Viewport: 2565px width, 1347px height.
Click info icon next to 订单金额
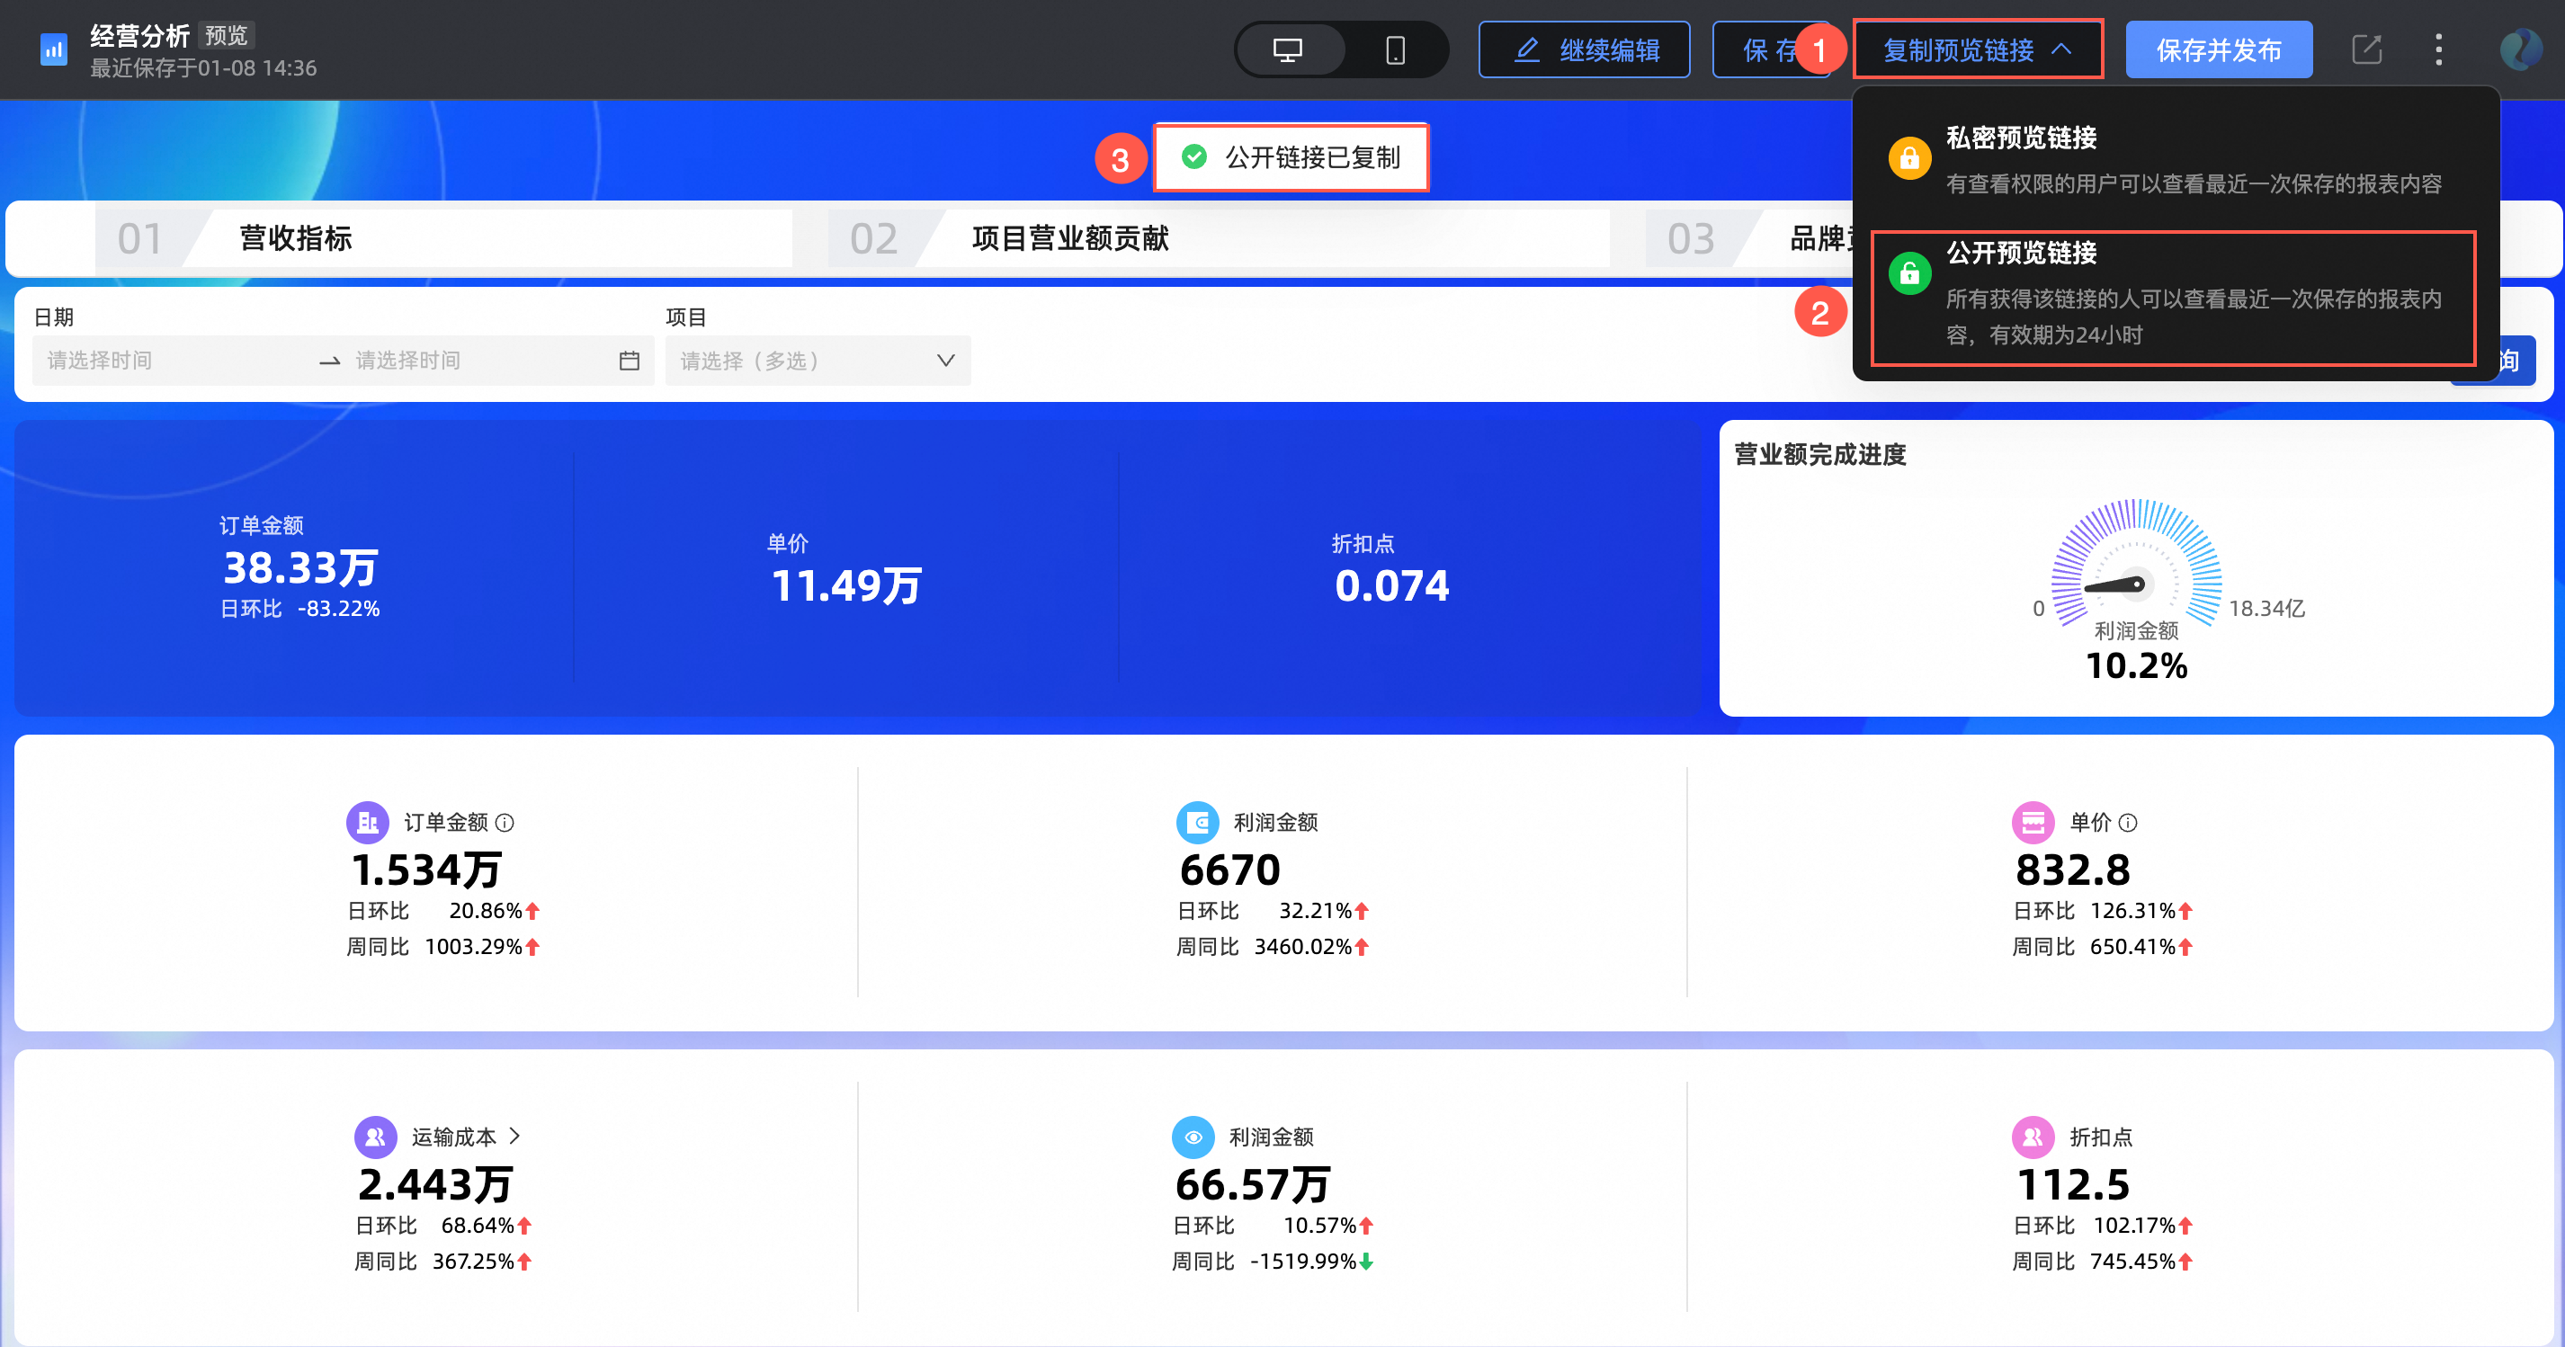(505, 823)
